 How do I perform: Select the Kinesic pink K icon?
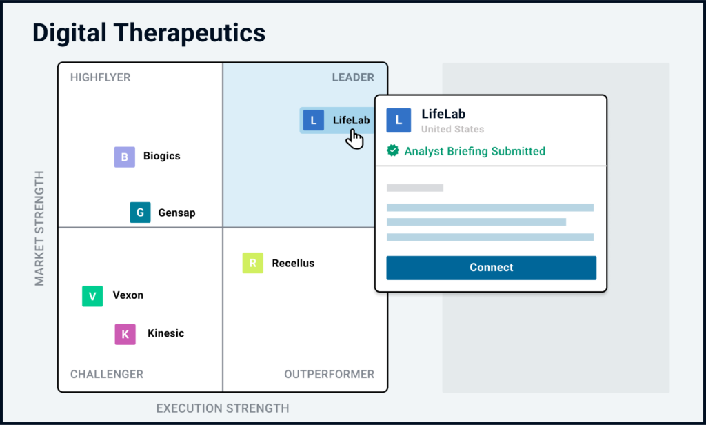[x=125, y=335]
